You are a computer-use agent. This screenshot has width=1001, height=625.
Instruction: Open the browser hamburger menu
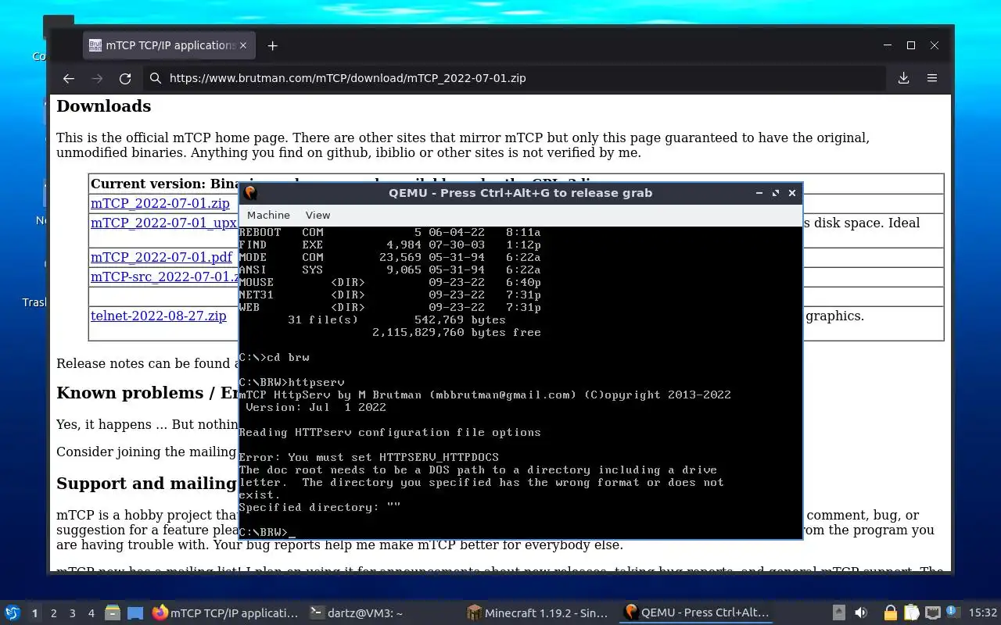pos(932,78)
